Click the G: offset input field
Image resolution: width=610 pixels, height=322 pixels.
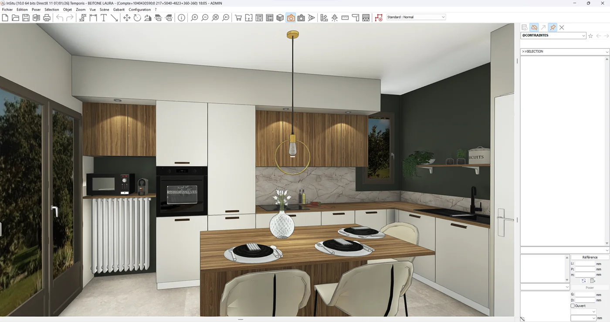point(585,295)
